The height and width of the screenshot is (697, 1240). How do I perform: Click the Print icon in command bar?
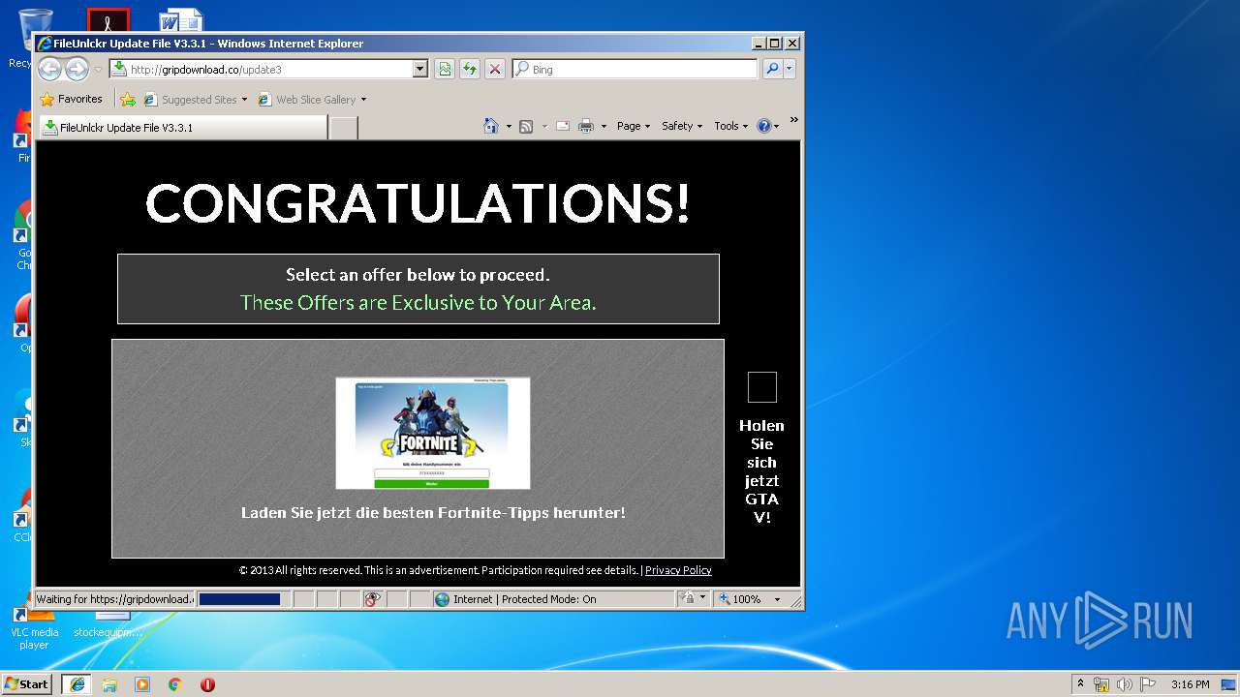pyautogui.click(x=586, y=126)
